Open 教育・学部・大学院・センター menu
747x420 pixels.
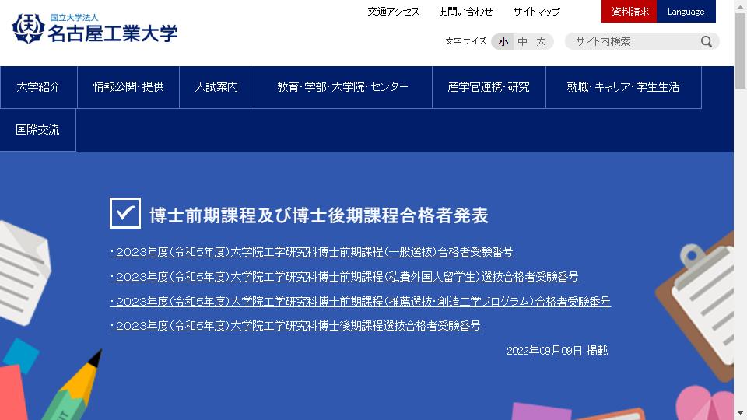pyautogui.click(x=343, y=87)
